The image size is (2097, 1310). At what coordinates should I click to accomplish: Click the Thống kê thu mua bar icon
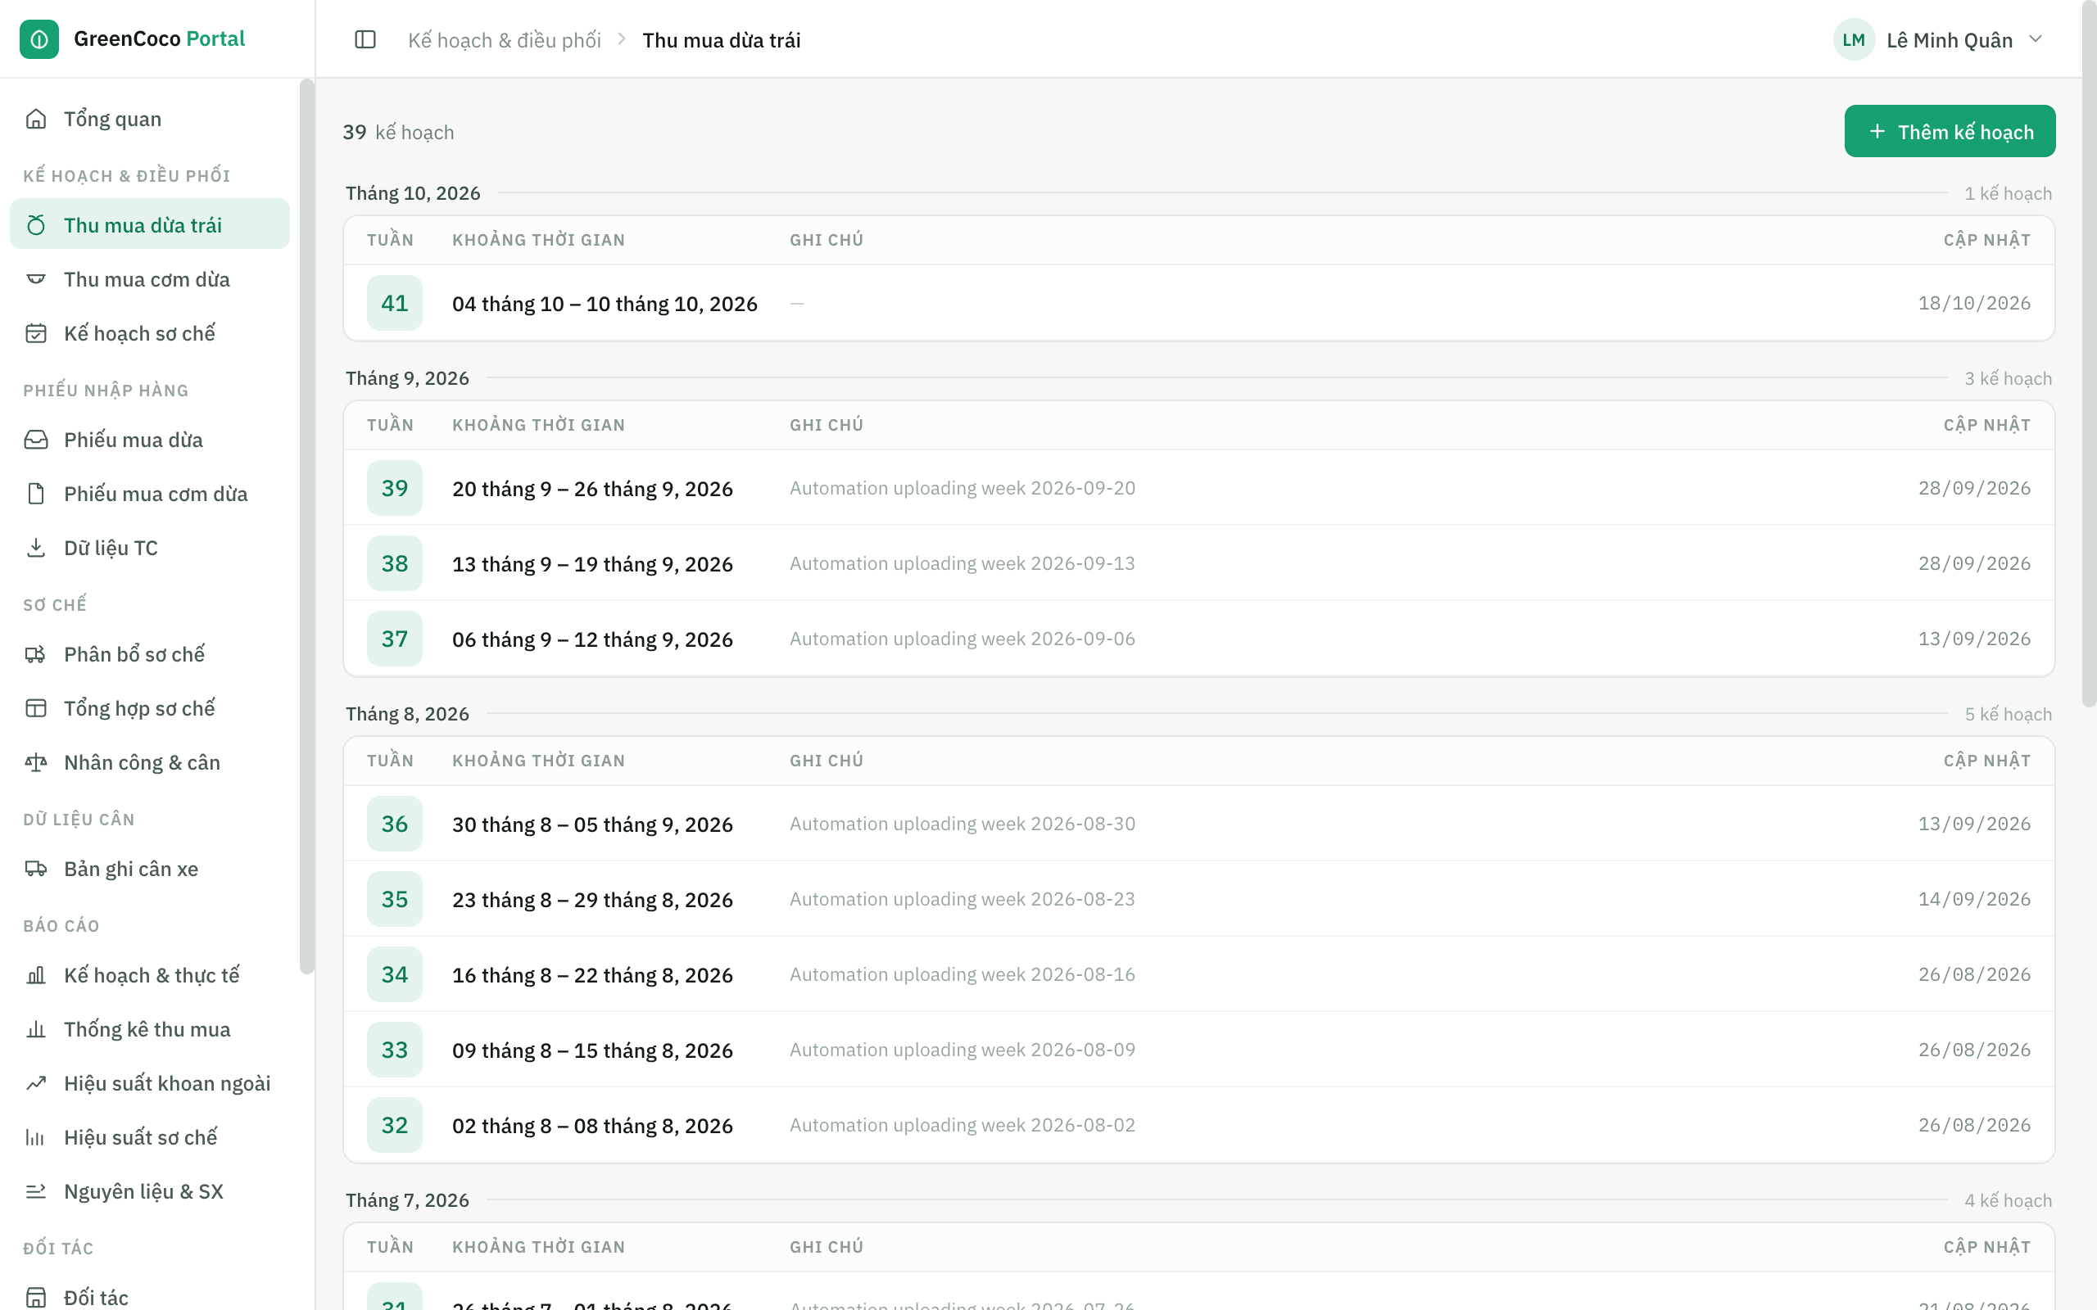click(x=35, y=1029)
